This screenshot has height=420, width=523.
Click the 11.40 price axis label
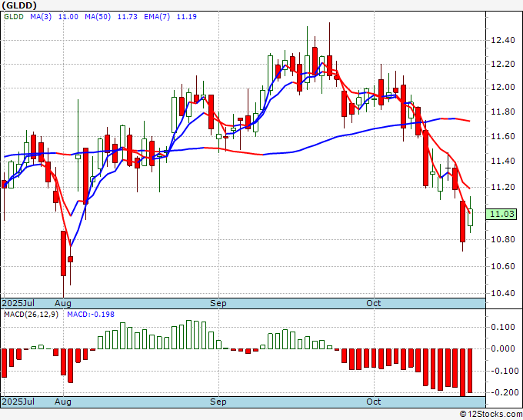click(503, 162)
